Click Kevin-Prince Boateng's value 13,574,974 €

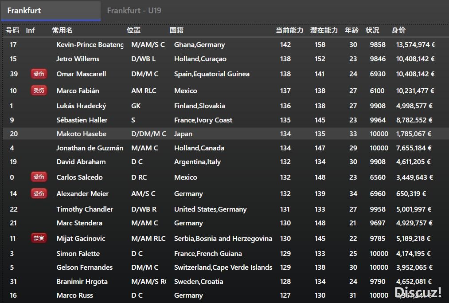pyautogui.click(x=415, y=45)
